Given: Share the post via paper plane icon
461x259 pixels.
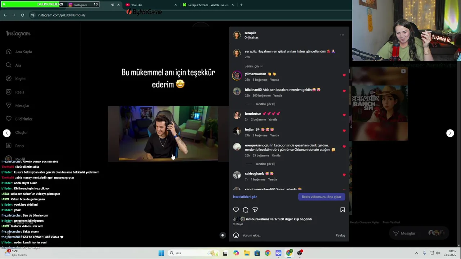Looking at the screenshot, I should click(x=255, y=210).
